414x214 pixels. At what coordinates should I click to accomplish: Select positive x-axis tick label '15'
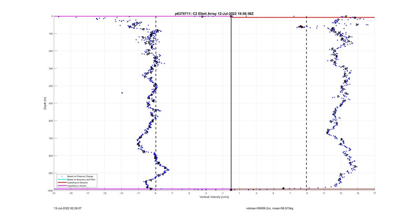tap(358, 193)
